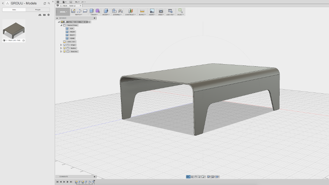Toggle visibility bulb of Bodies folder

click(x=65, y=48)
